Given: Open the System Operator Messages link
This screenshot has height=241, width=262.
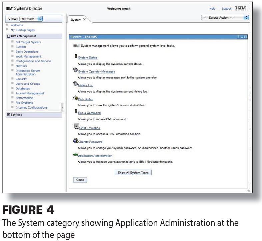Looking at the screenshot, I should click(96, 71).
